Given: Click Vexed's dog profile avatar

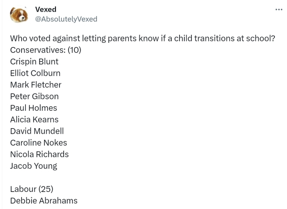Looking at the screenshot, I should tap(19, 14).
